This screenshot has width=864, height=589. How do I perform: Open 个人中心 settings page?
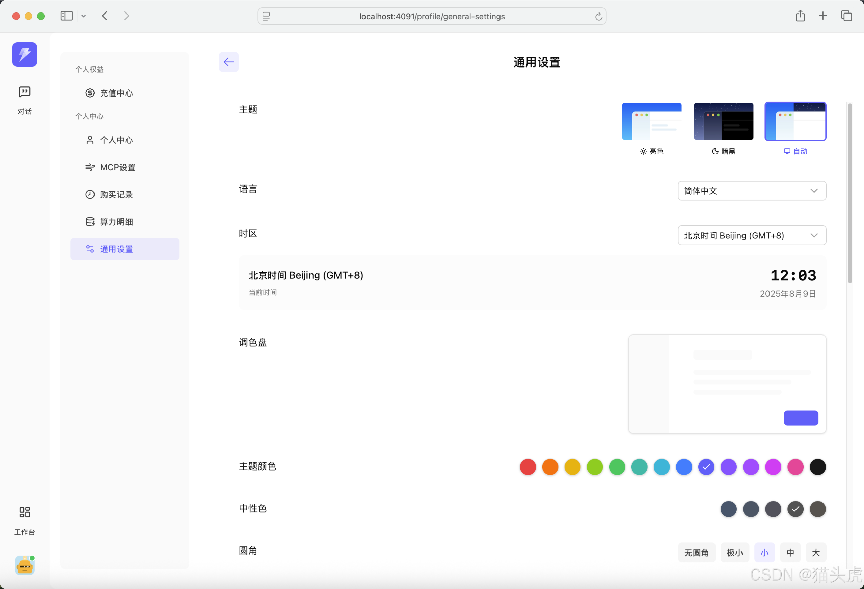pyautogui.click(x=116, y=140)
